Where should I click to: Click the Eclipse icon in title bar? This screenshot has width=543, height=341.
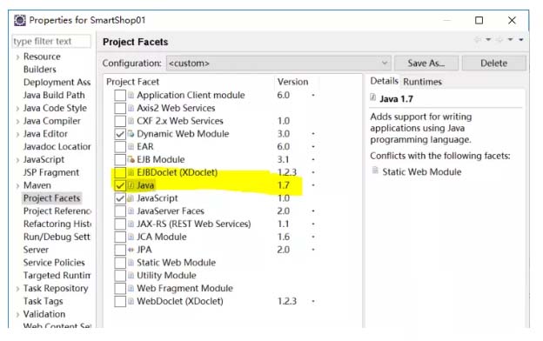click(20, 20)
